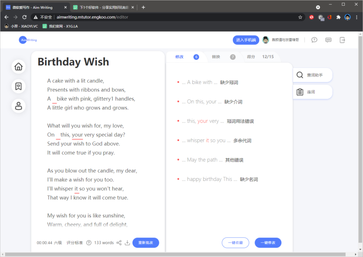Viewport: 363px width, 257px height.
Task: Click the user avatar in page header
Action: pyautogui.click(x=266, y=40)
